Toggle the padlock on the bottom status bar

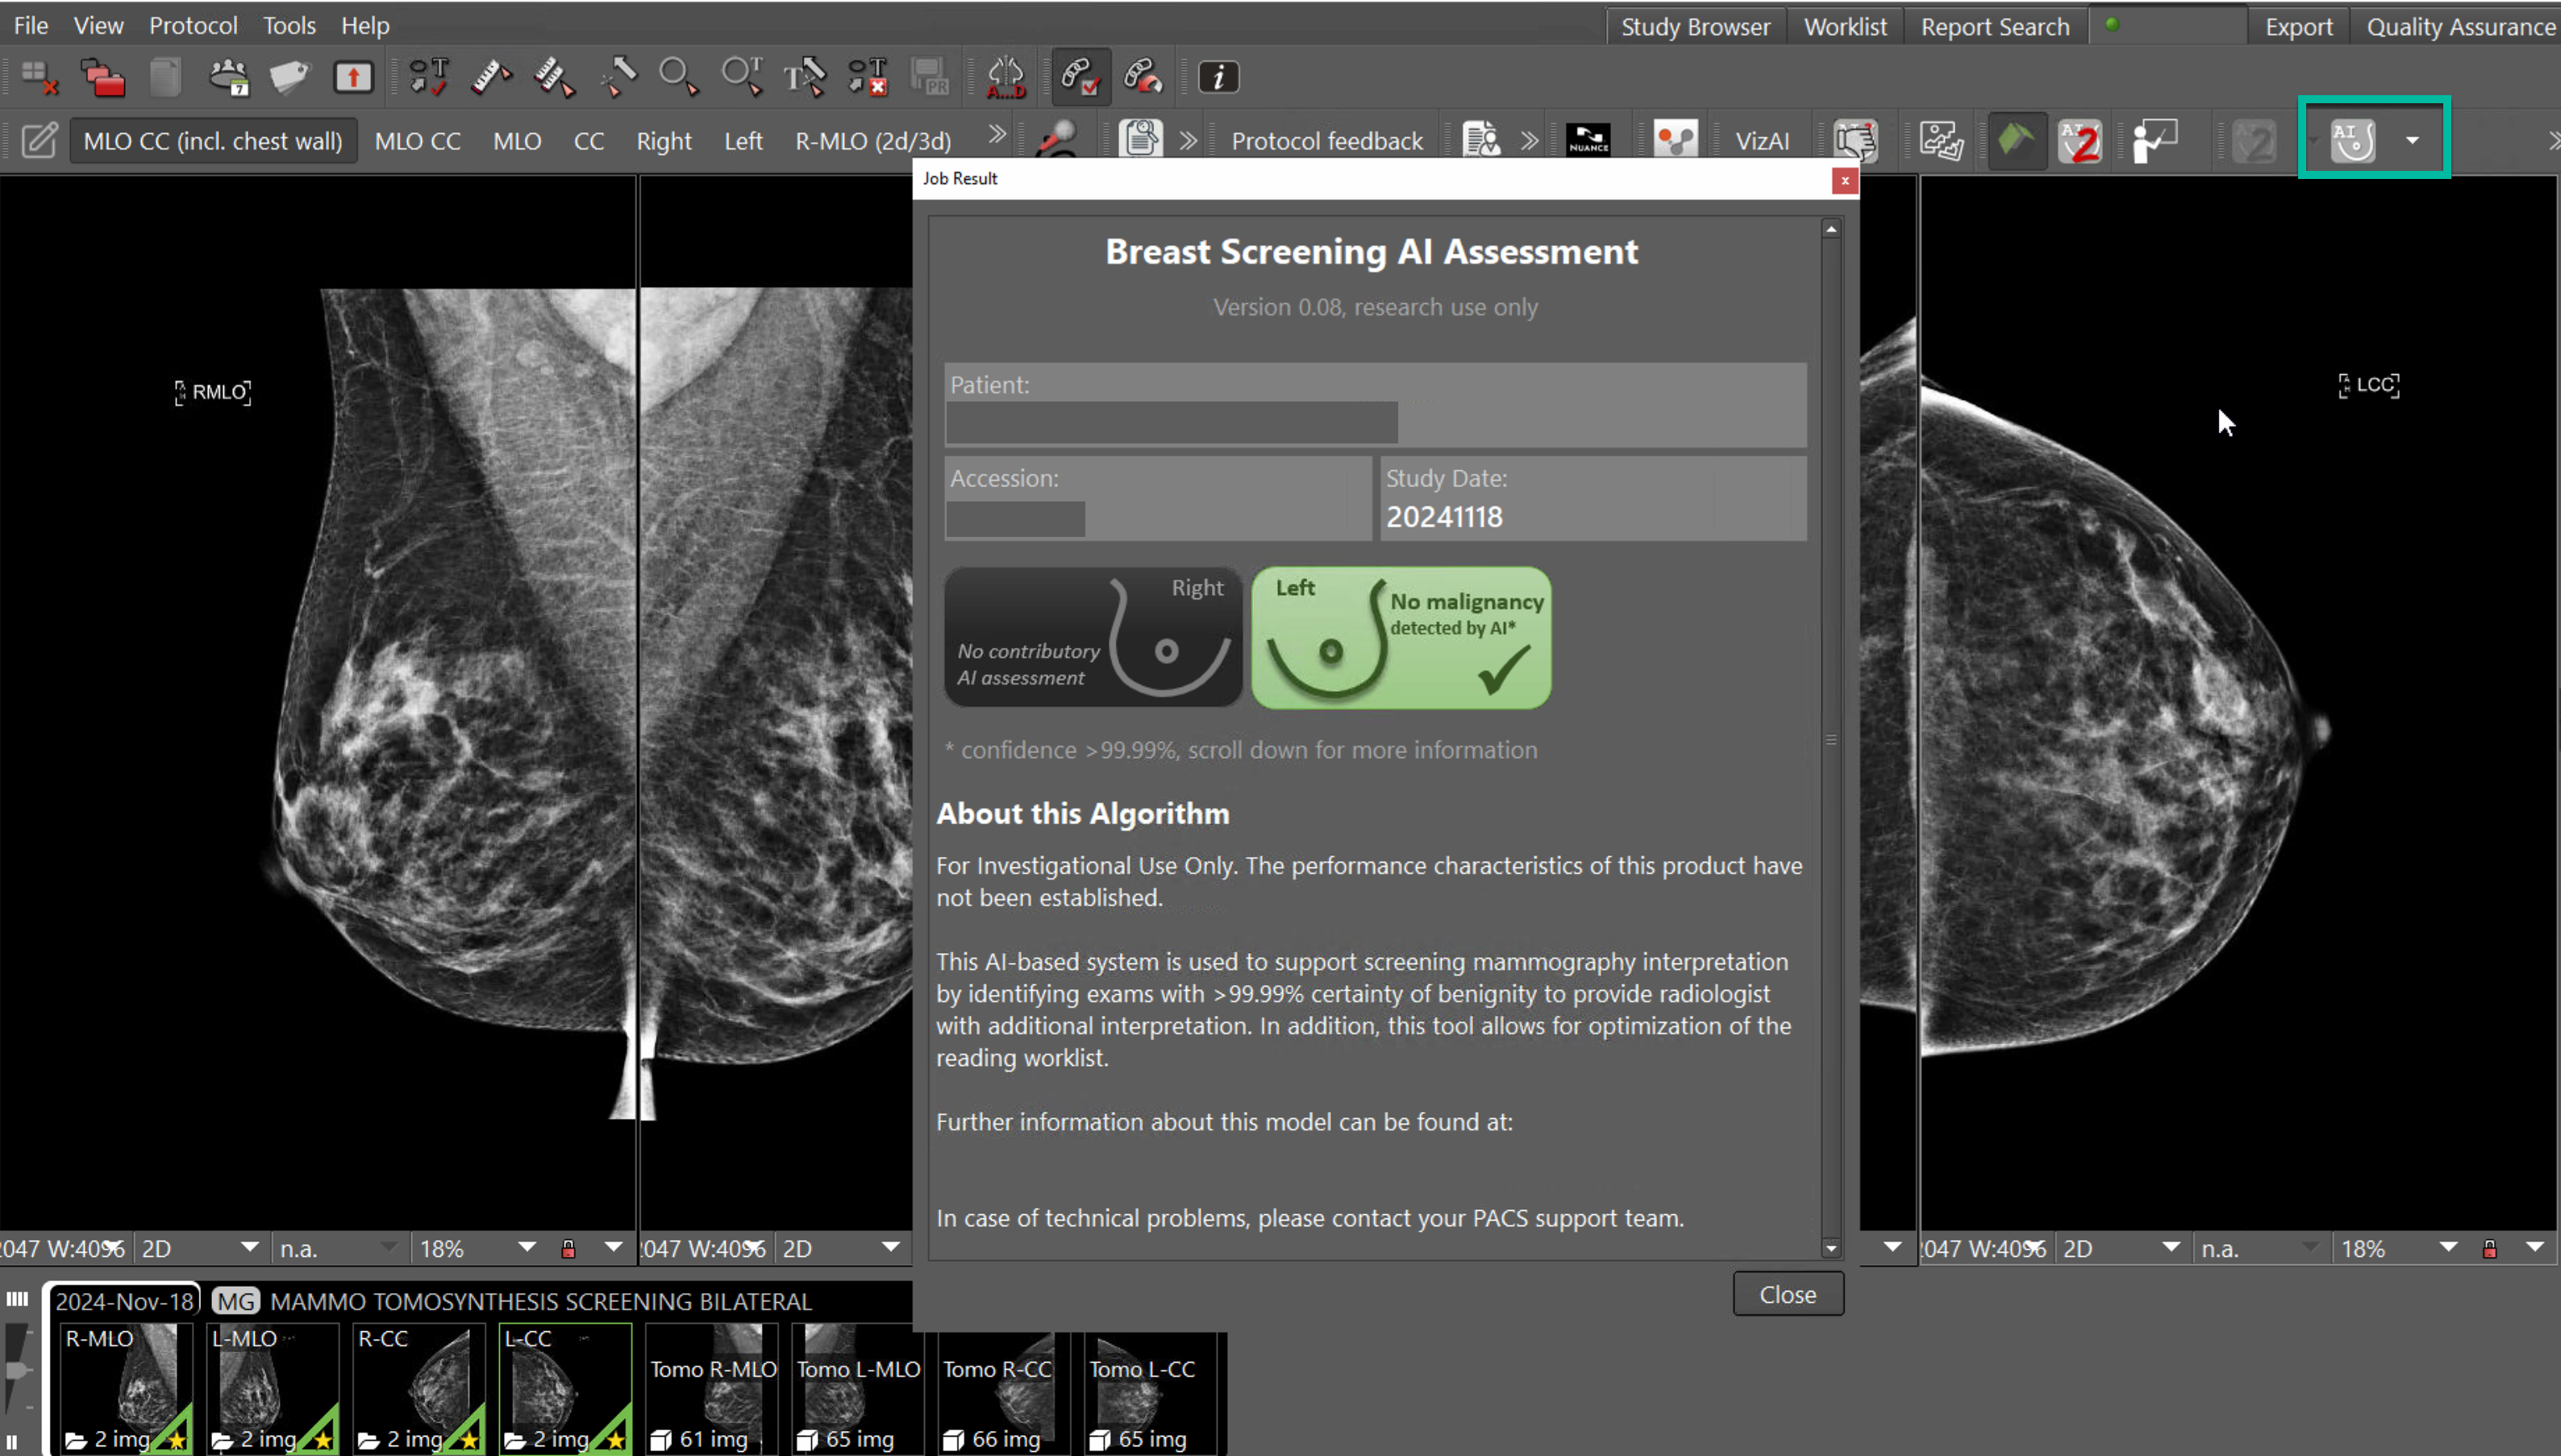(568, 1248)
